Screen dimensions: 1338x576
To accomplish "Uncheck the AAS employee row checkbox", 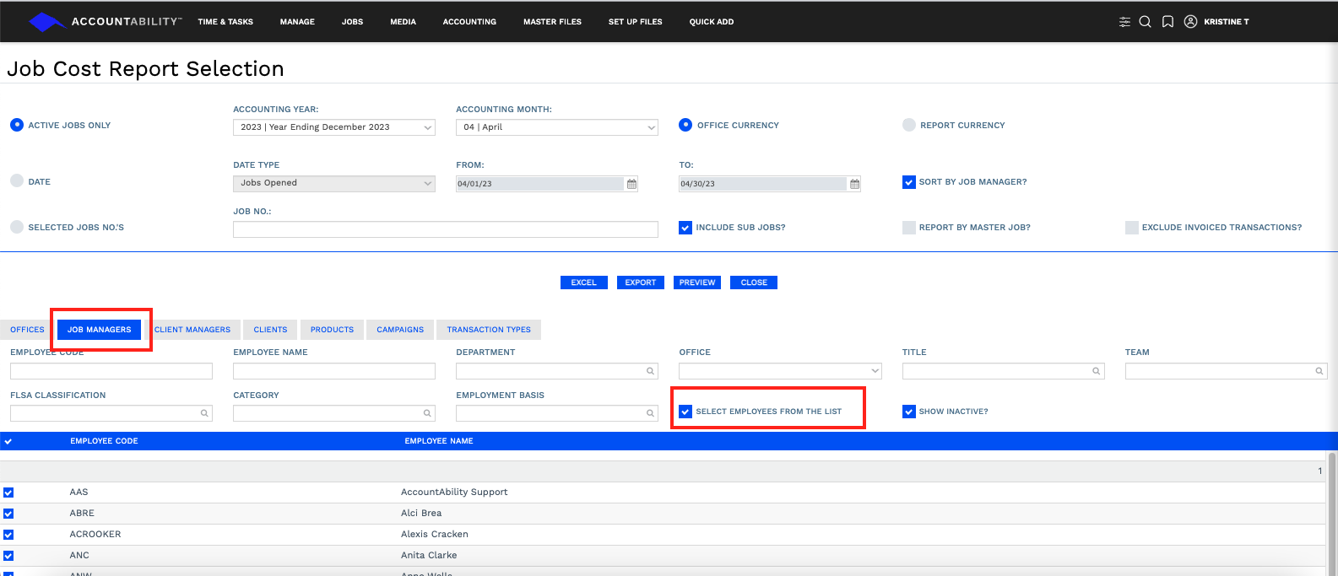I will [8, 493].
